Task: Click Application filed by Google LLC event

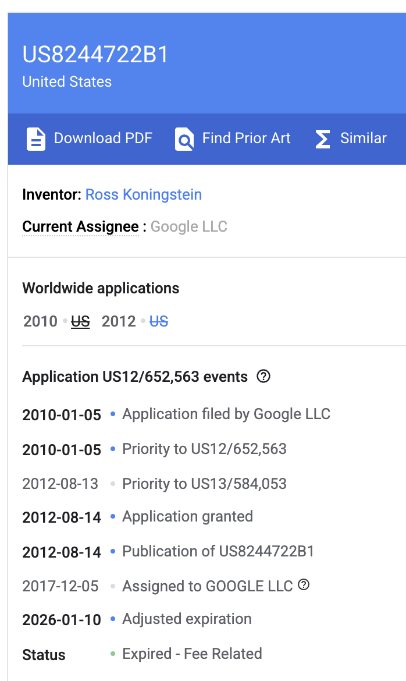Action: [x=226, y=414]
